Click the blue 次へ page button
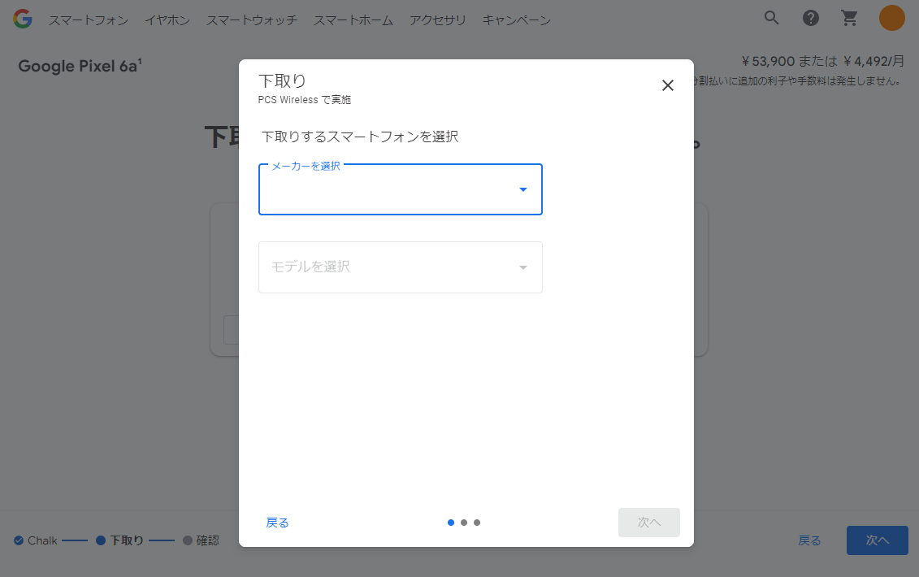 tap(878, 540)
